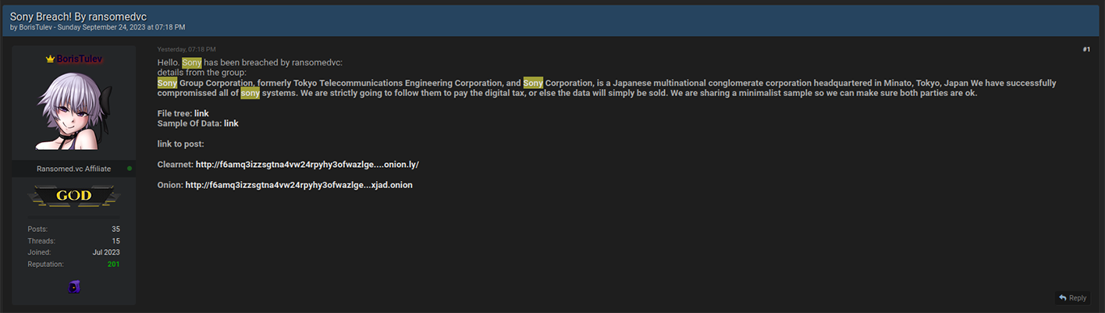Click the Reply button
Viewport: 1105px width, 313px height.
[1073, 297]
